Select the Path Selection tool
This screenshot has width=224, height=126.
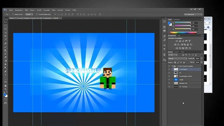point(6,78)
